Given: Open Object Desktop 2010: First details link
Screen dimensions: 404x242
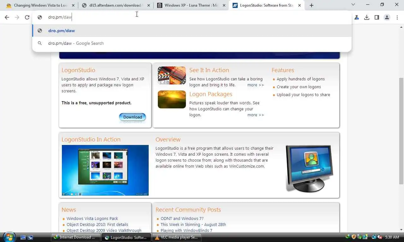Looking at the screenshot, I should 97,225.
